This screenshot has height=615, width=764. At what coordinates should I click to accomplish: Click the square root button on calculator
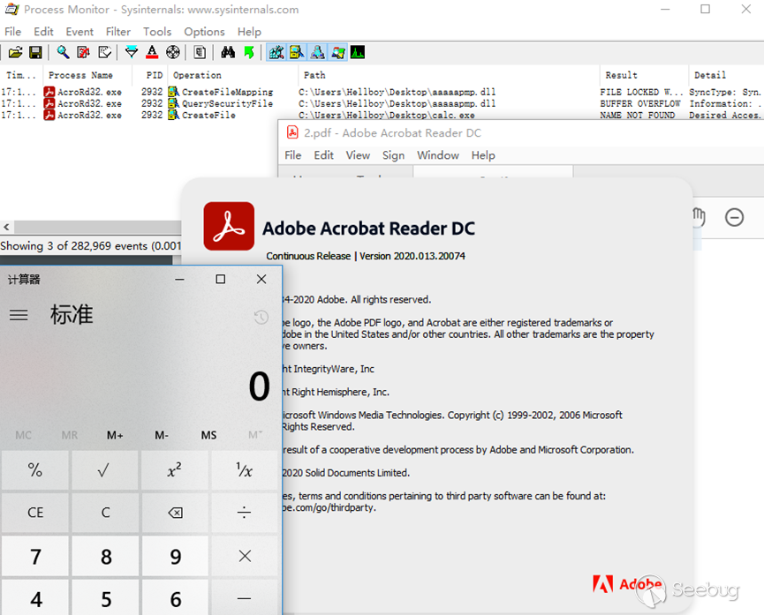105,470
